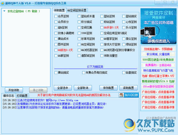Open the 羽绒服送潮T ad link
The width and height of the screenshot is (178, 135).
[x=158, y=49]
